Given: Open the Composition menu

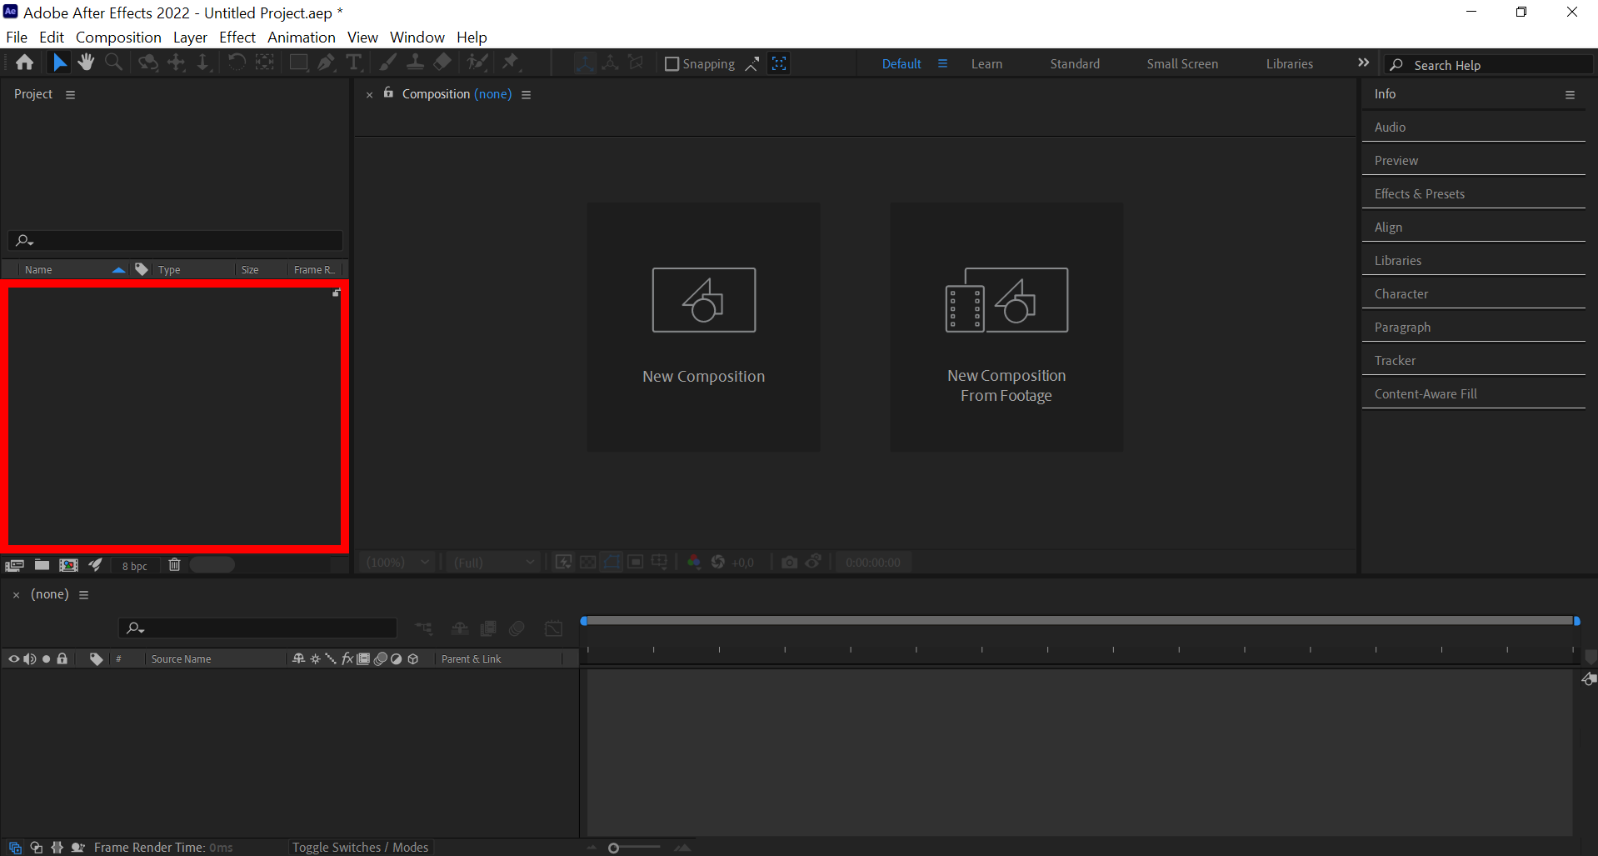Looking at the screenshot, I should (x=118, y=38).
